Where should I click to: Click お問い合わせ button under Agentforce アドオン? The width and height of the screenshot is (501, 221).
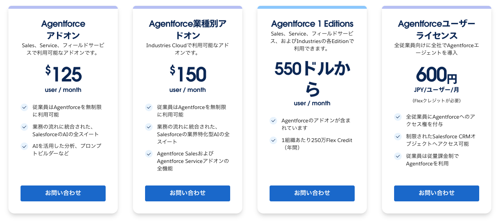63,193
